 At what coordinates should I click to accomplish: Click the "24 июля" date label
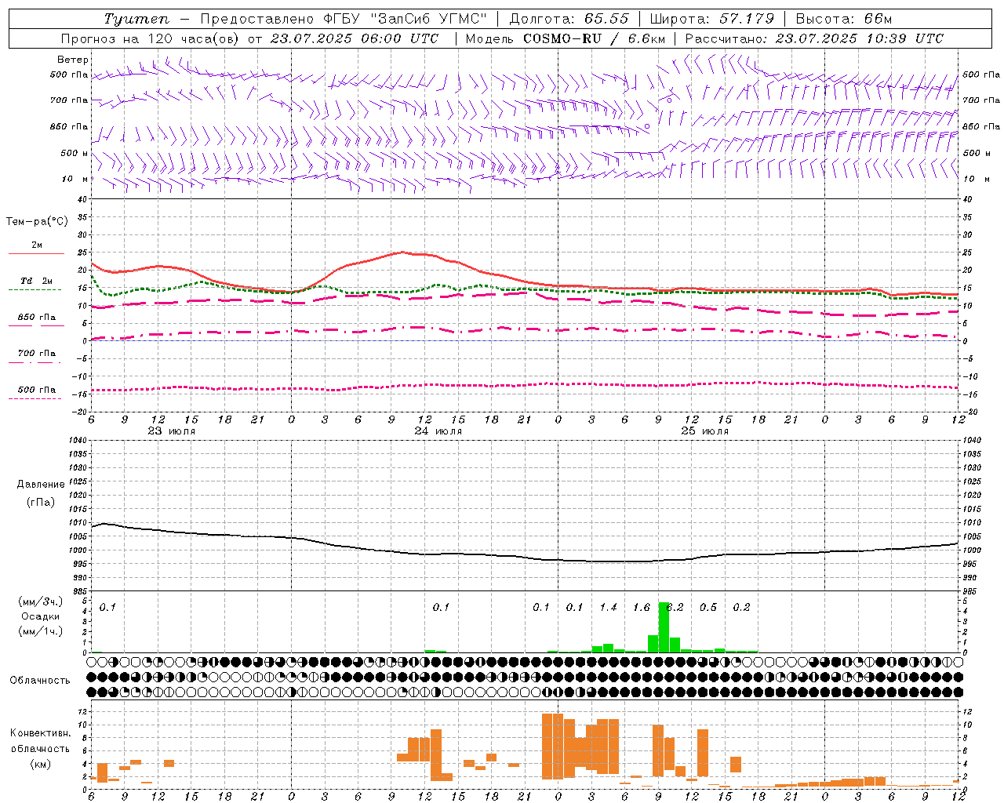pos(438,431)
